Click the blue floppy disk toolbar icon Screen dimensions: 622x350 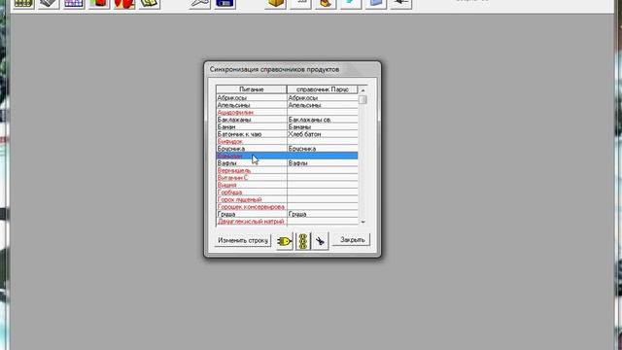[x=225, y=4]
